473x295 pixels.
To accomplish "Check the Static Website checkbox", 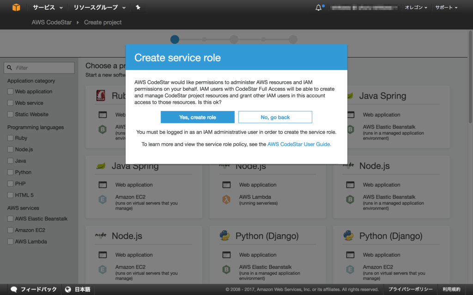I will (10, 114).
